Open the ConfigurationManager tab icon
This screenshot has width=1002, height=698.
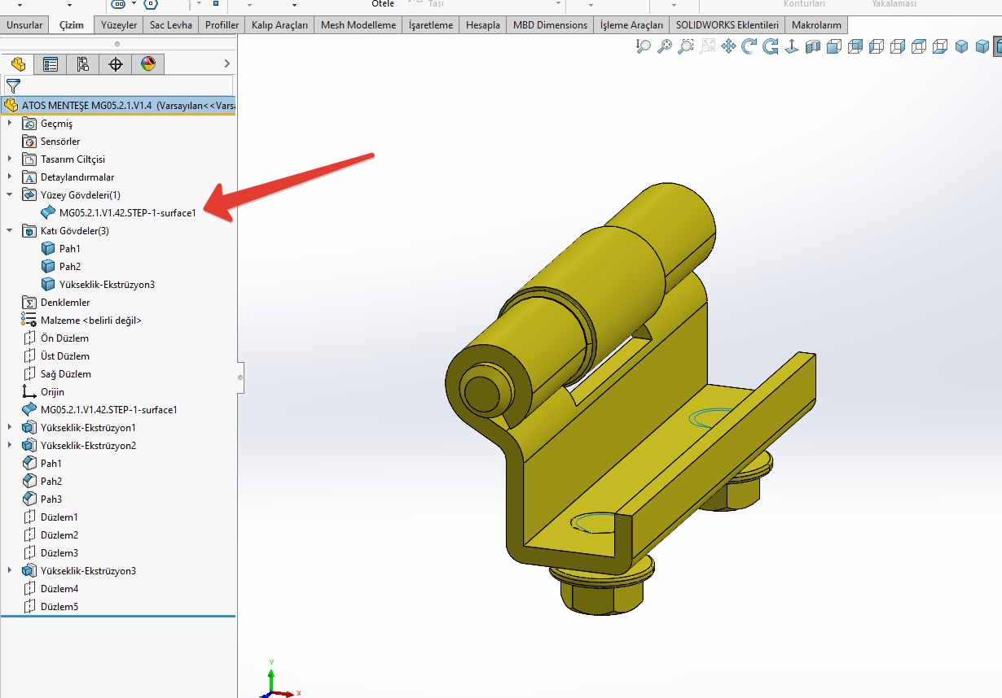83,64
